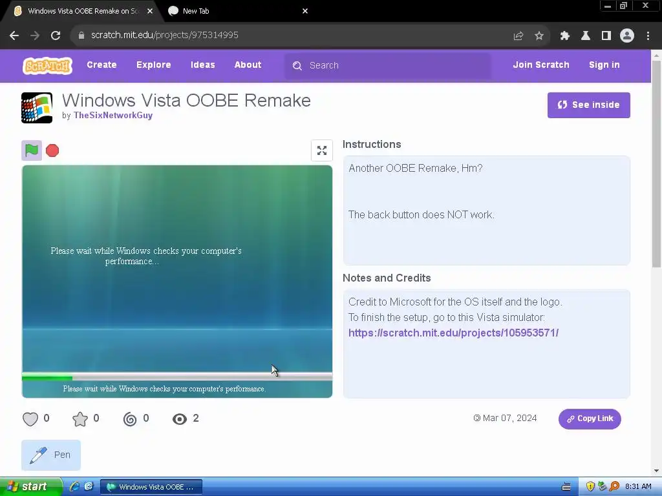Click the project title Windows Vista OOBE Remake
The width and height of the screenshot is (662, 496).
click(187, 100)
